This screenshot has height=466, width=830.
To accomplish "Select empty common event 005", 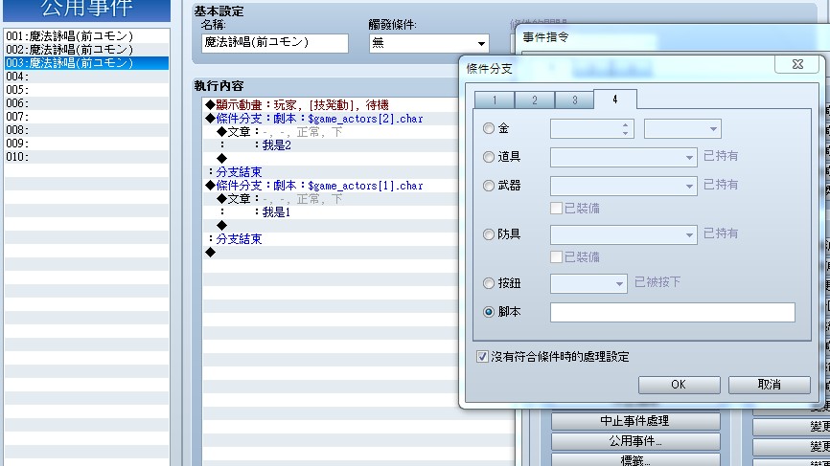I will tap(87, 90).
